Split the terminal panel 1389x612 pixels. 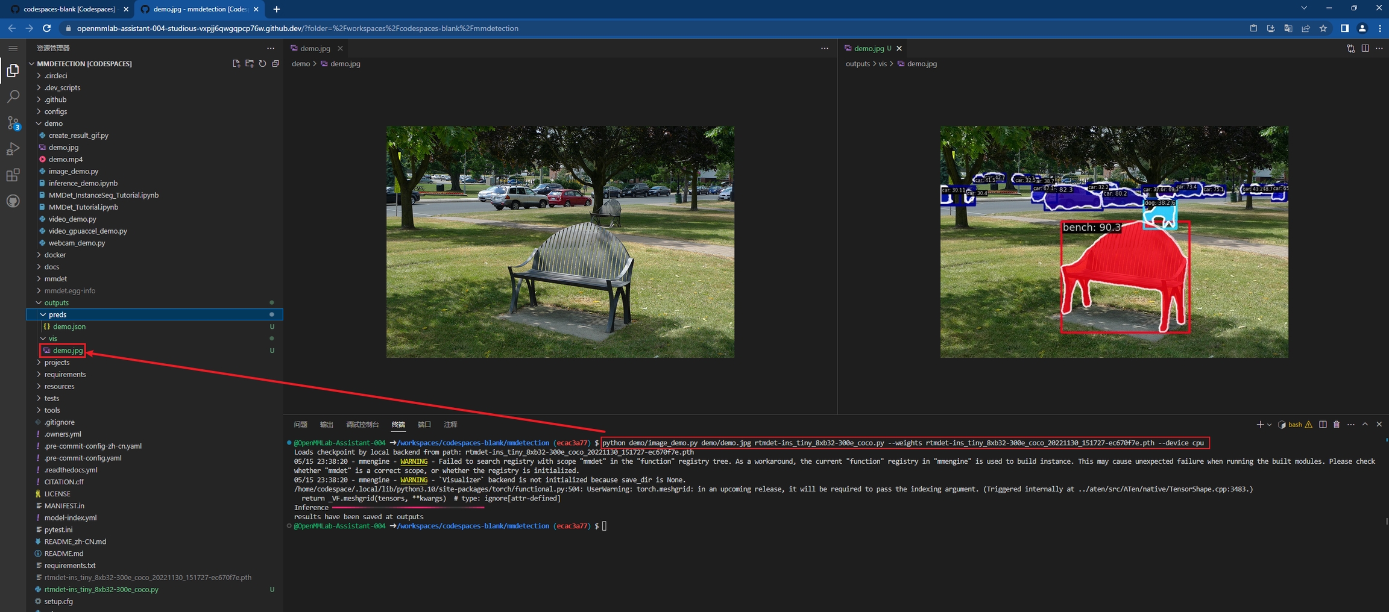(1323, 425)
